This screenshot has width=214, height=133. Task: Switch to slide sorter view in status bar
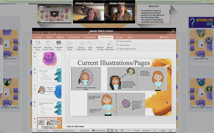116,131
